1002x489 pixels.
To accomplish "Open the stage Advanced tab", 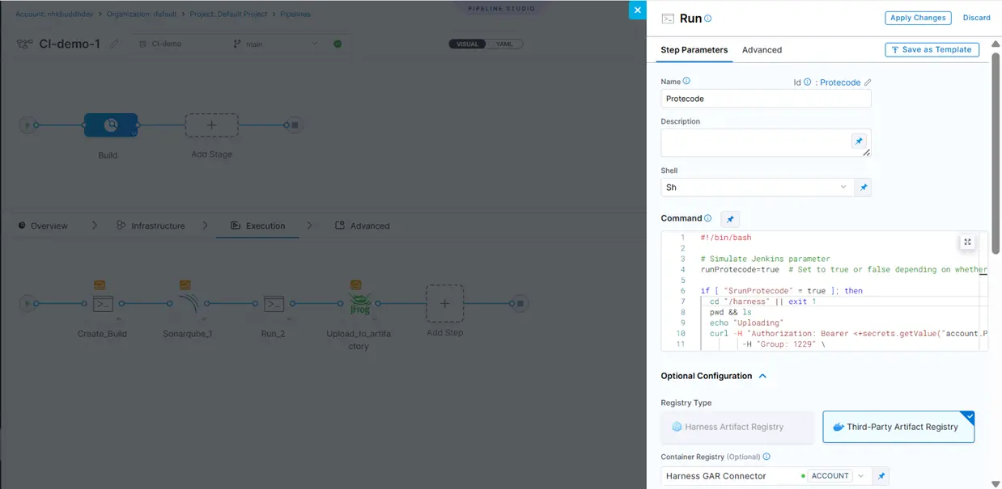I will (x=363, y=226).
